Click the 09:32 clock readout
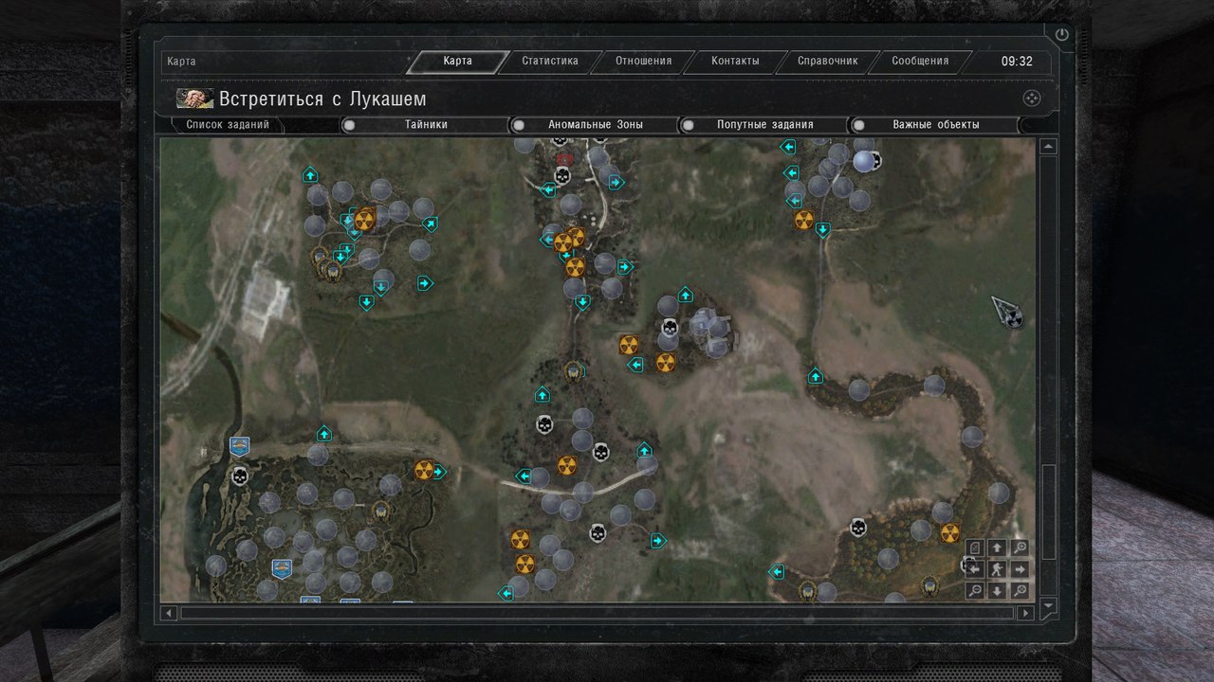The image size is (1214, 682). tap(1017, 62)
